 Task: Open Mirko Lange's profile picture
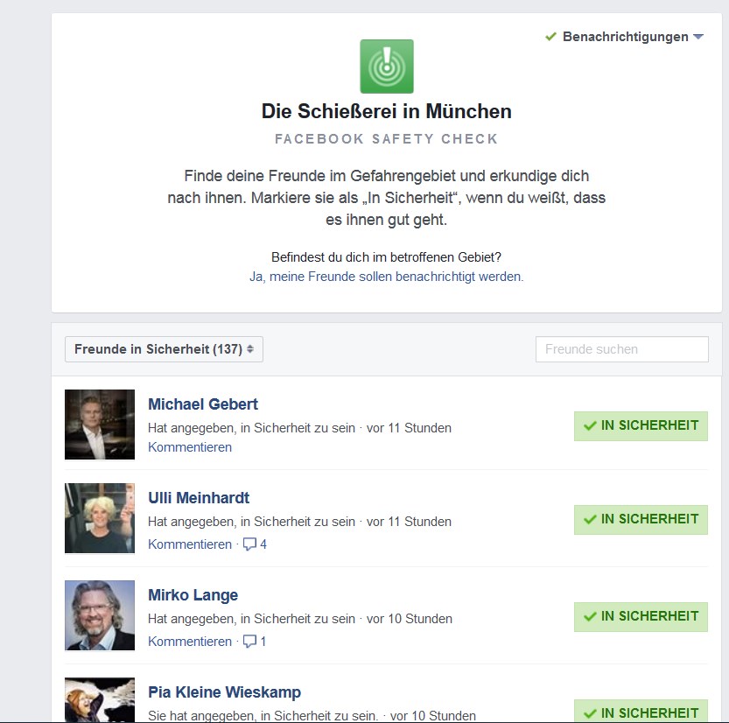pos(100,615)
